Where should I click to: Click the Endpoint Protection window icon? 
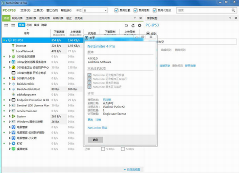coord(14,100)
